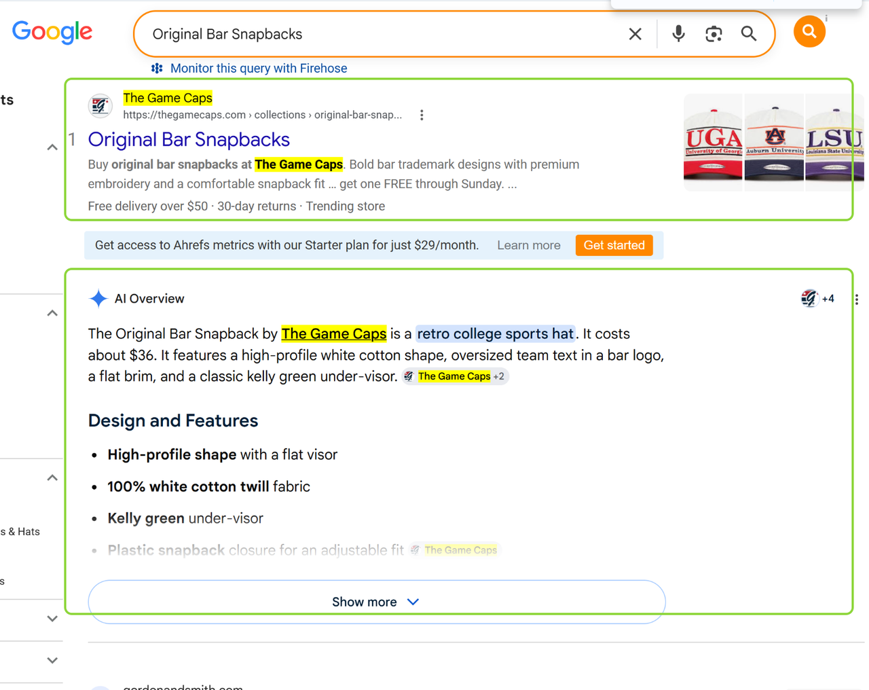
Task: Open the AI Overview three-dot options menu
Action: (x=857, y=299)
